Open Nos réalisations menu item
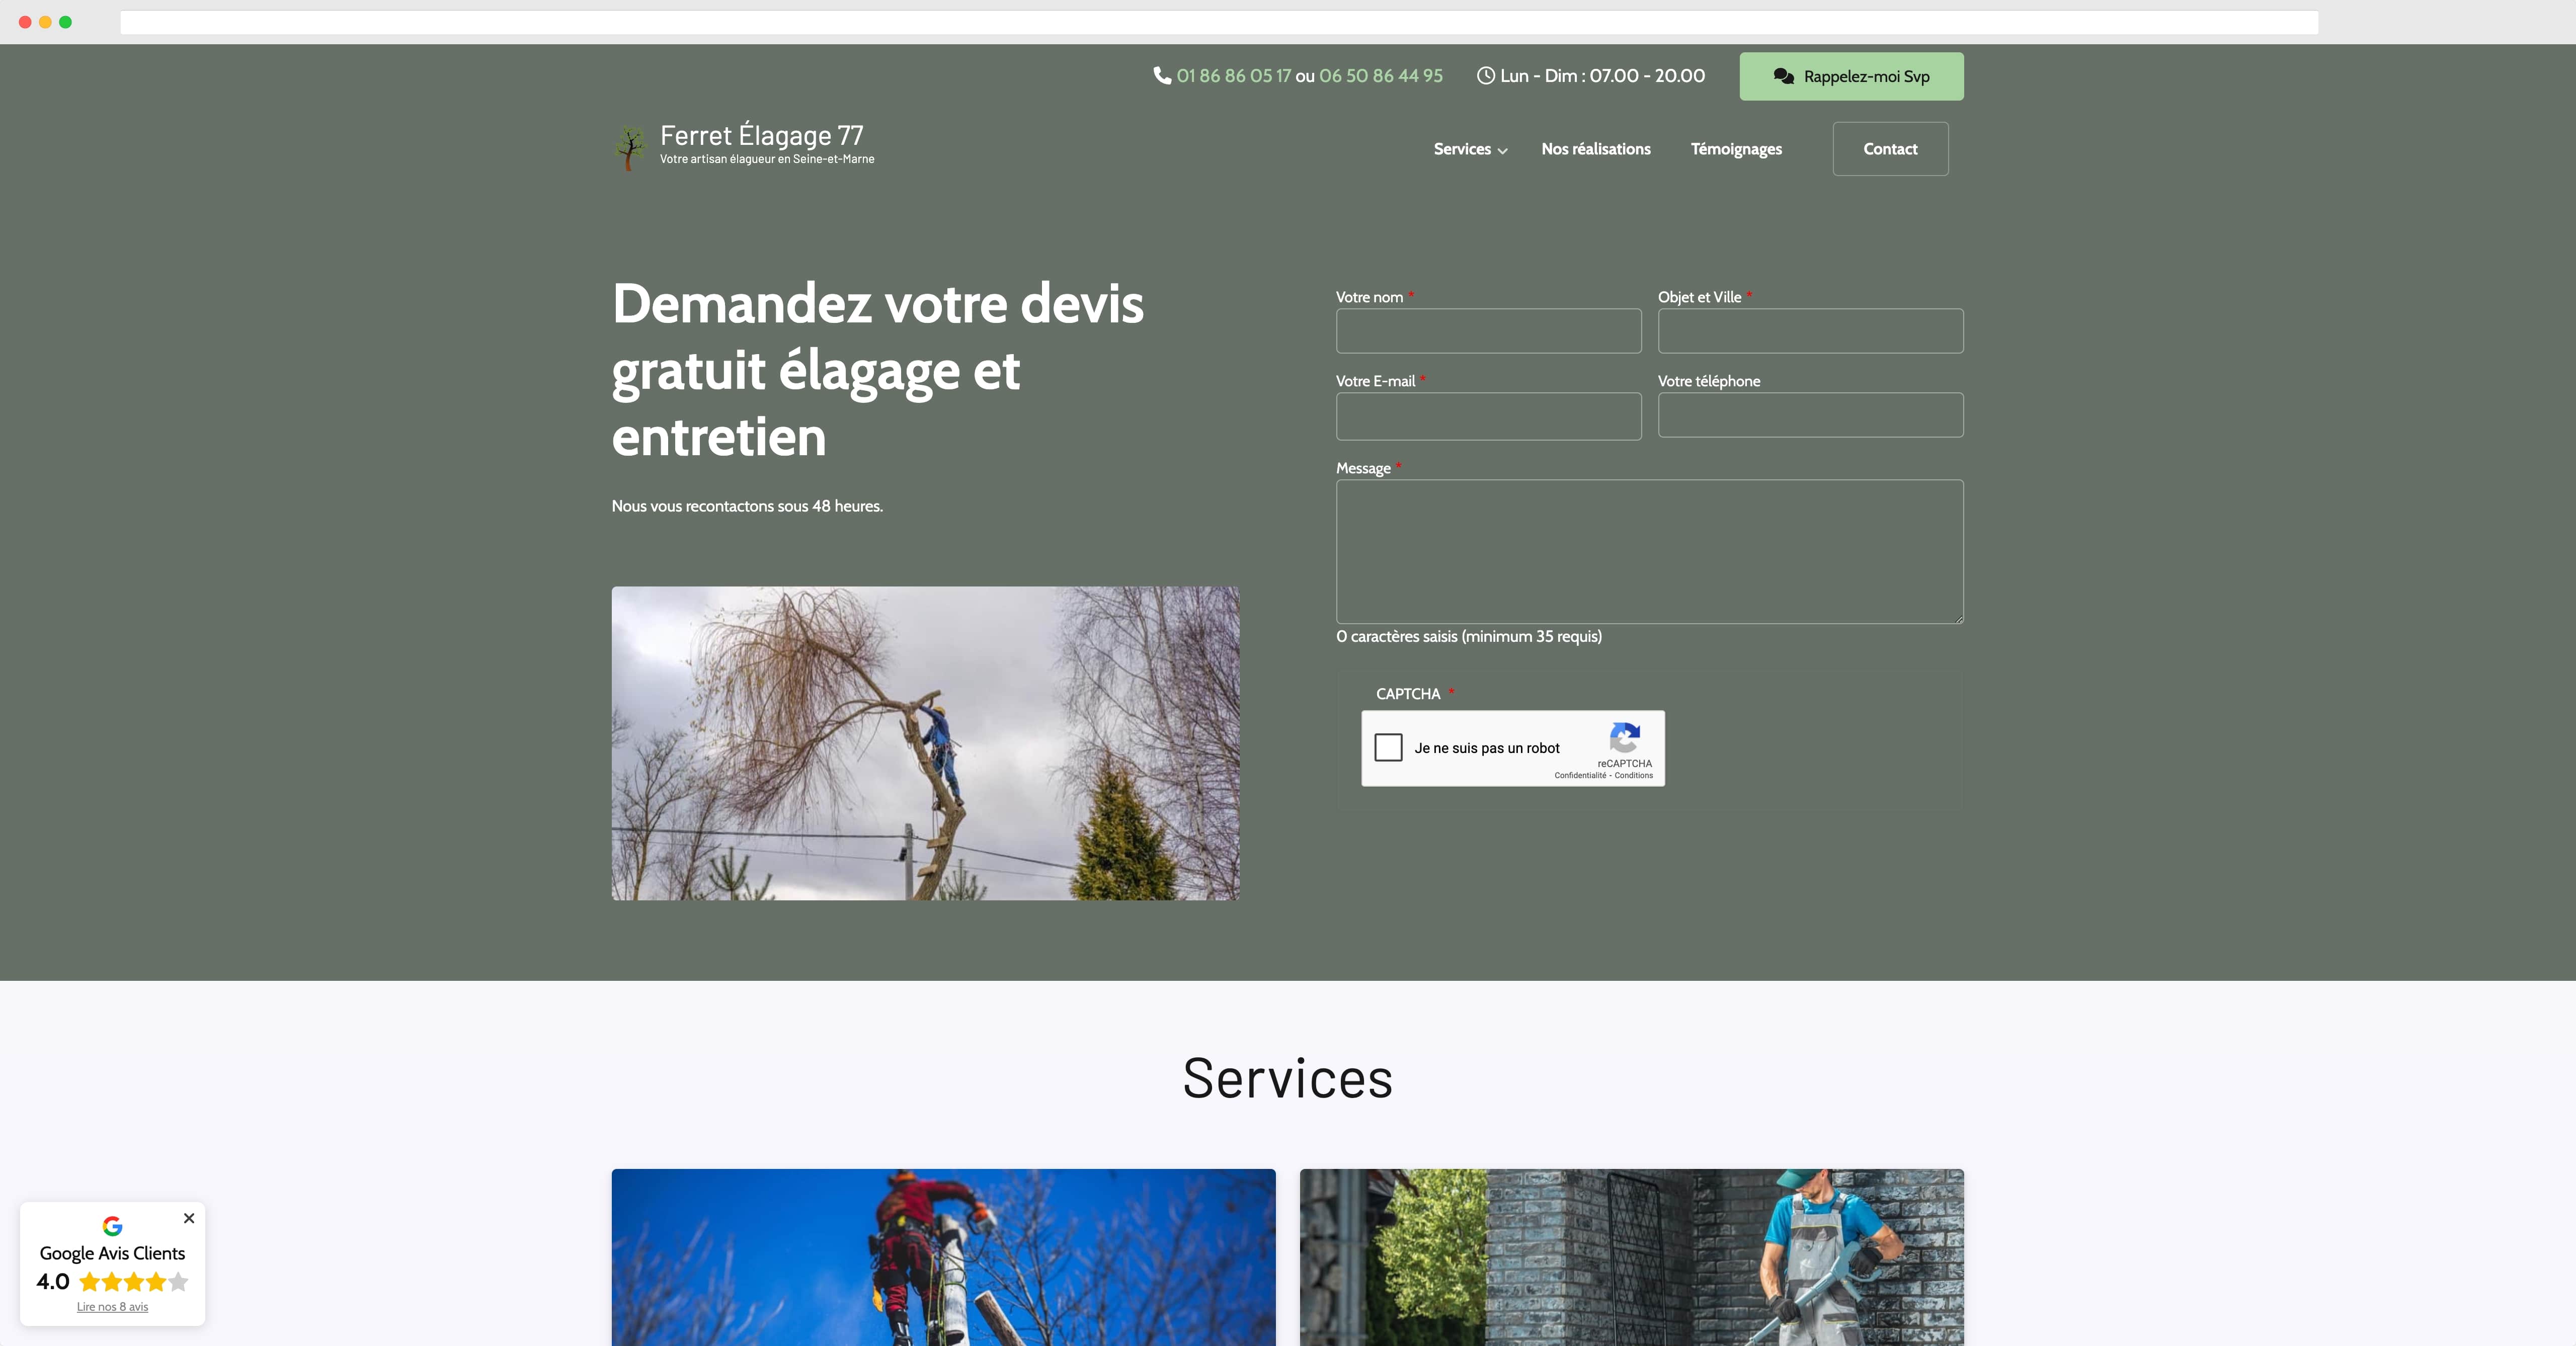This screenshot has width=2576, height=1346. pyautogui.click(x=1596, y=149)
